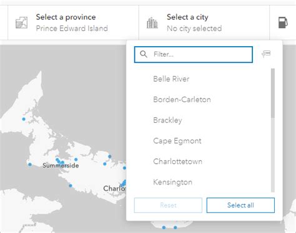Click into the Filter text field

click(x=194, y=54)
